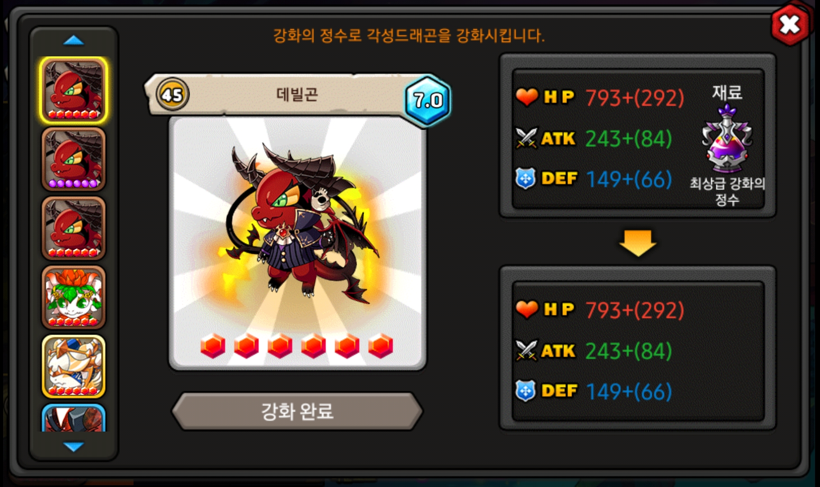This screenshot has width=820, height=487.
Task: Tap the purple enhancement essence potion icon
Action: (726, 138)
